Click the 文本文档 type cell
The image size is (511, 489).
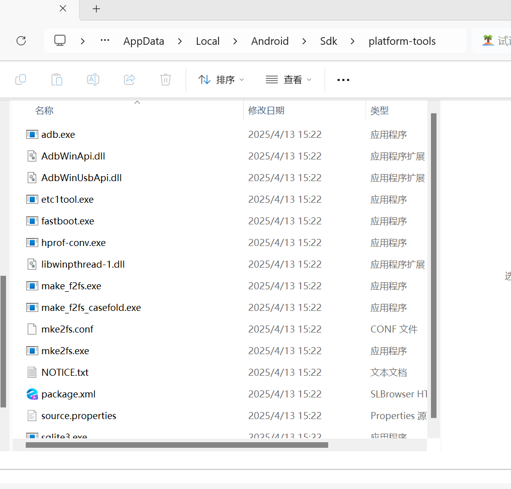389,372
